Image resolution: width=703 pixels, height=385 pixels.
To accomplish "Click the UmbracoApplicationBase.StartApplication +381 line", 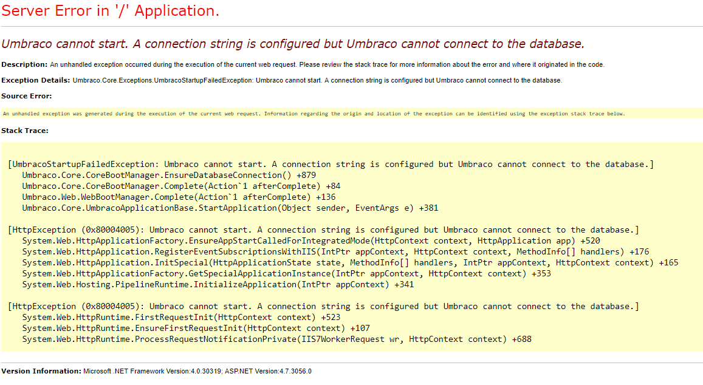I will tap(230, 208).
